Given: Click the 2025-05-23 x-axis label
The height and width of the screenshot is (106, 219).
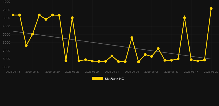Looking at the screenshot, I should pyautogui.click(x=72, y=72).
